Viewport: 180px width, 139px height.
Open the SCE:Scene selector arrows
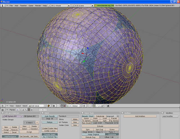click(x=73, y=6)
